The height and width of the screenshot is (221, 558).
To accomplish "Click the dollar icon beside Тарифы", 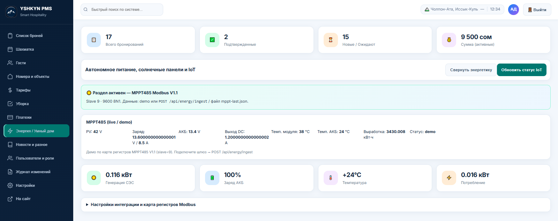I will (10, 90).
